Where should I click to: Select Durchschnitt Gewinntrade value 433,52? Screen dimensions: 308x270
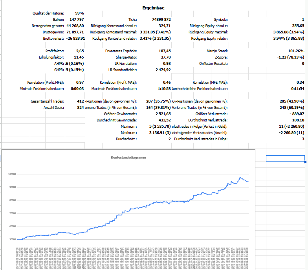[165, 120]
